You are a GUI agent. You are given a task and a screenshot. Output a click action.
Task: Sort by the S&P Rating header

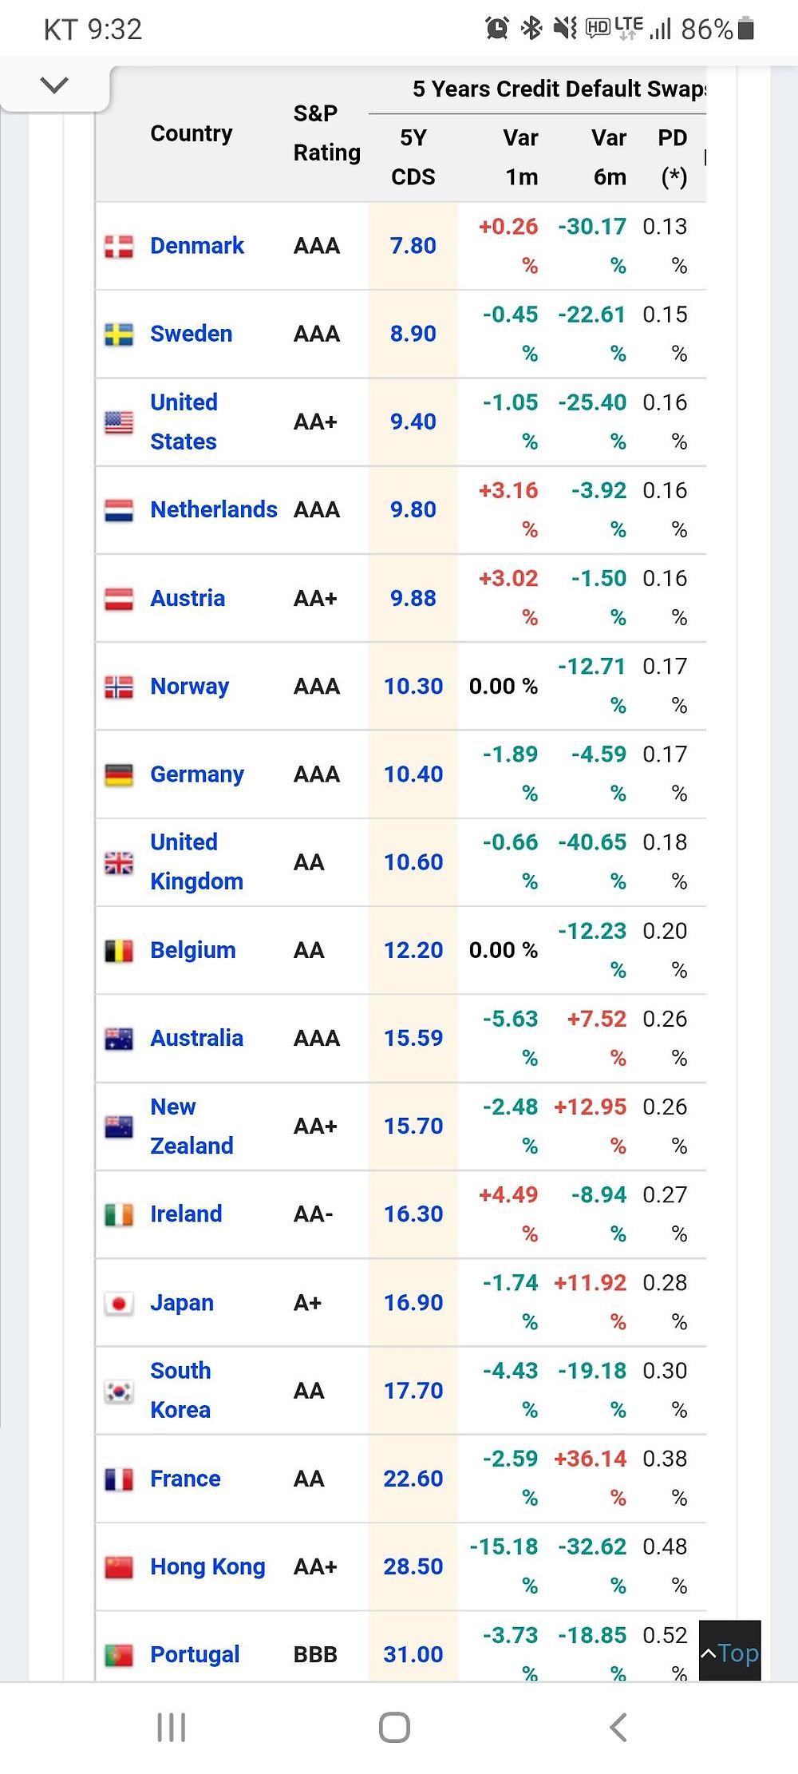326,133
